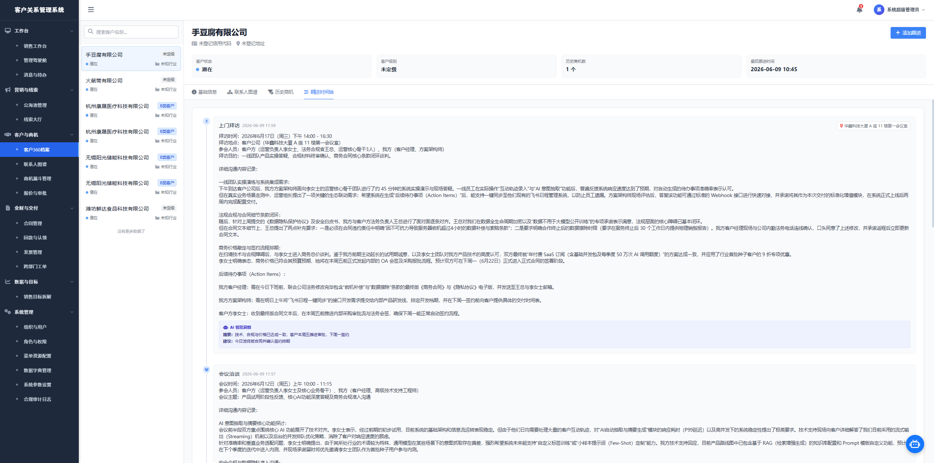Open notification bell alerts
Image resolution: width=934 pixels, height=463 pixels.
(860, 10)
